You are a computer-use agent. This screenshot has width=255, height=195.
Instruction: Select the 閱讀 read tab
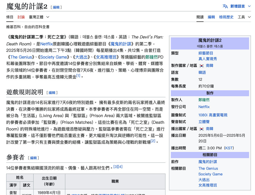pos(200,17)
